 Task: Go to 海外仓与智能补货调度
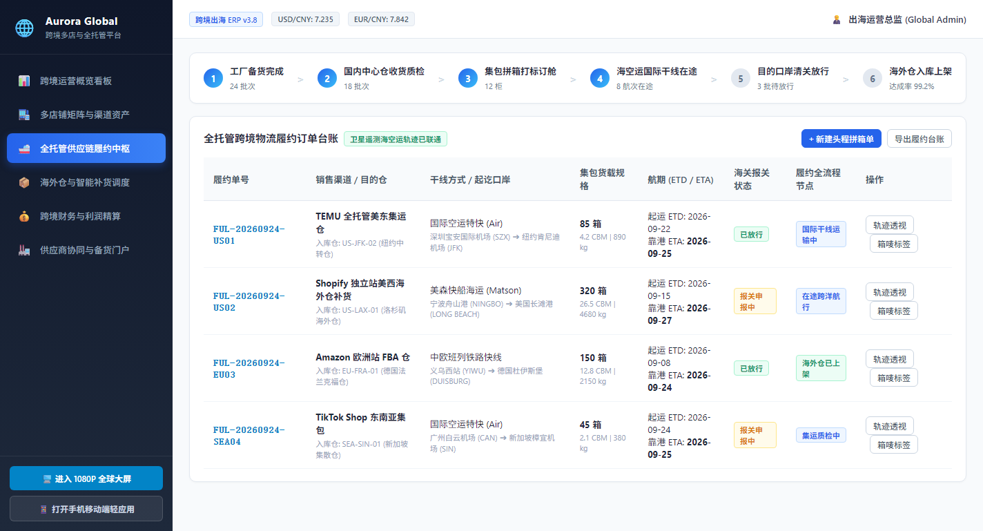[x=86, y=182]
